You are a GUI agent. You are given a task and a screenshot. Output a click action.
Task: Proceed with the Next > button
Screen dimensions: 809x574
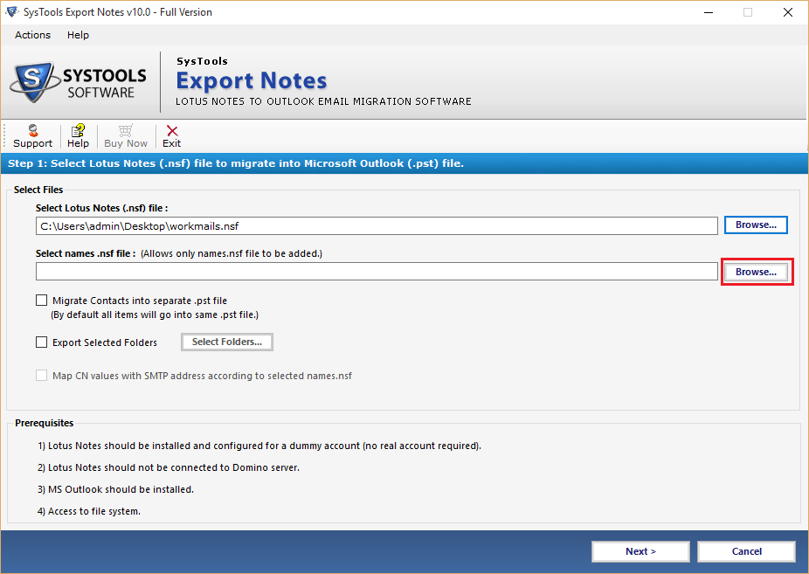(640, 551)
